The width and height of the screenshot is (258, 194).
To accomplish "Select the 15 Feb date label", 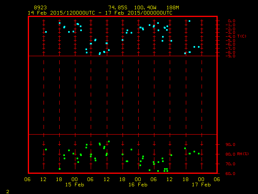I will [75, 185].
